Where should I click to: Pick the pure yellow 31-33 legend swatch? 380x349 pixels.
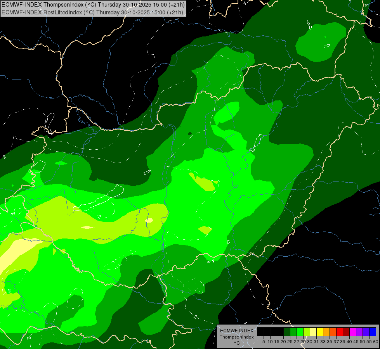[320, 332]
